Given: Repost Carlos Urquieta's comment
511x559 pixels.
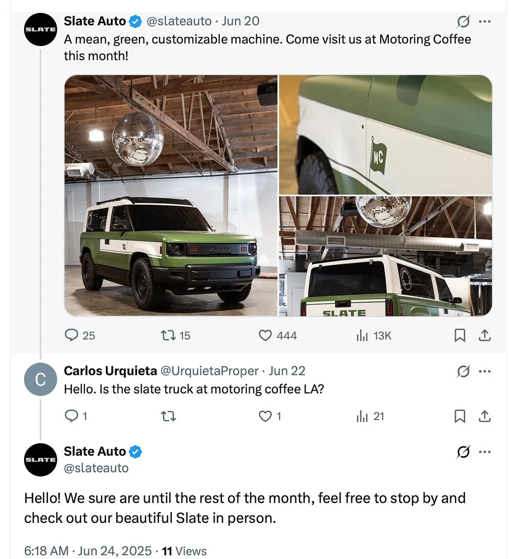Looking at the screenshot, I should coord(168,416).
